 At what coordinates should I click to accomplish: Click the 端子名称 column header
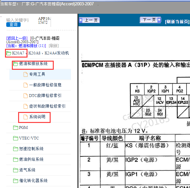(x=150, y=138)
